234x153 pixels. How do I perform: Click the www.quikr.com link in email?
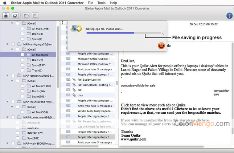click(134, 139)
